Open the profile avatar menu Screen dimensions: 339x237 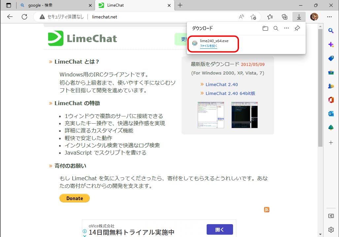[314, 16]
